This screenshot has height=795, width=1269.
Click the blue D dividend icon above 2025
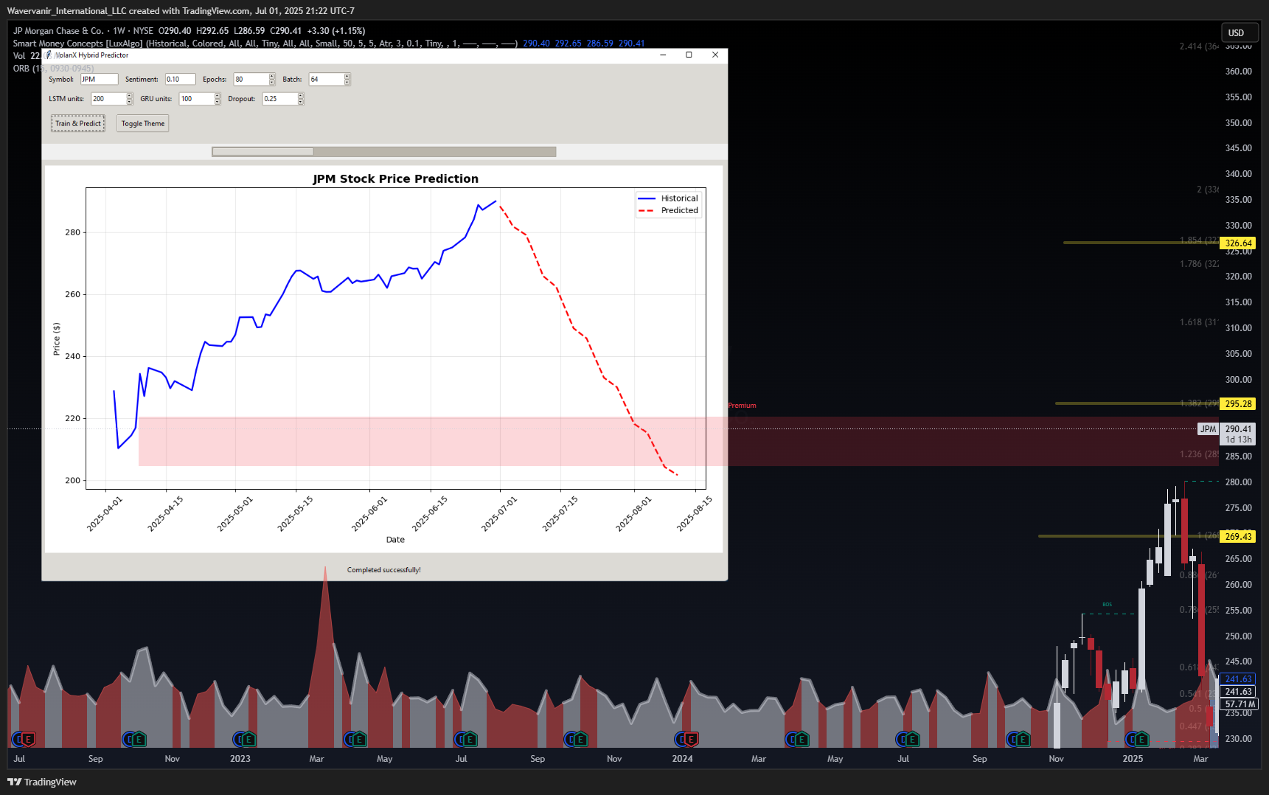click(x=1131, y=739)
